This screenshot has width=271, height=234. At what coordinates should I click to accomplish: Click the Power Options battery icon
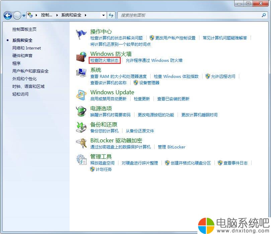81,111
